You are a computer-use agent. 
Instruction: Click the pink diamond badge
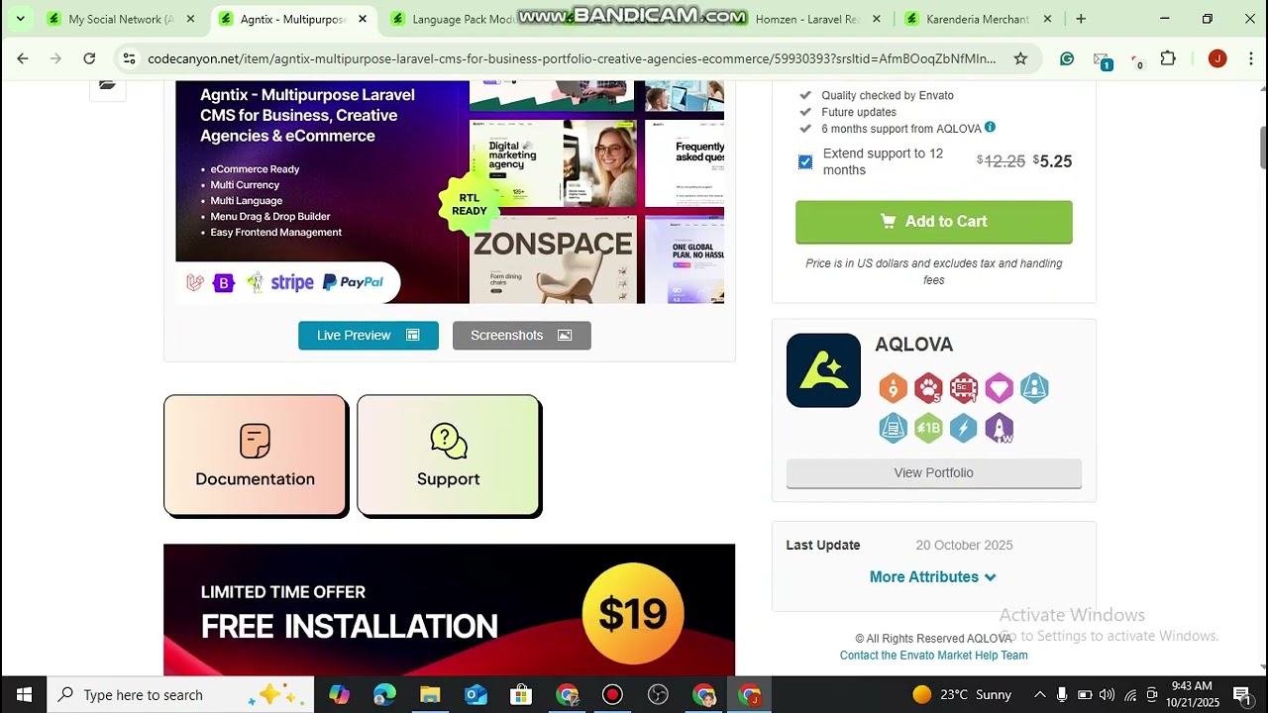tap(999, 388)
